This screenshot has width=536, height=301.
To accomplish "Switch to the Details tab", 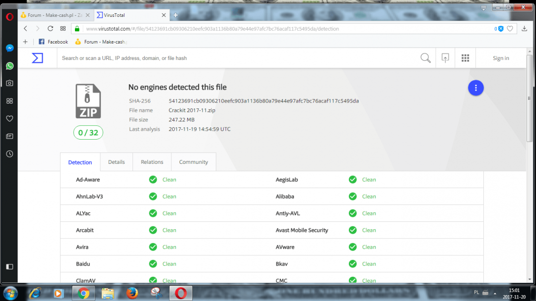I will pos(117,162).
